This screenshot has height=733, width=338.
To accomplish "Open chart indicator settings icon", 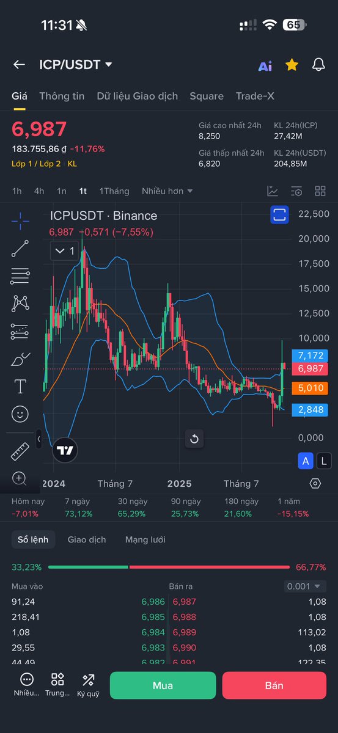I will [296, 191].
